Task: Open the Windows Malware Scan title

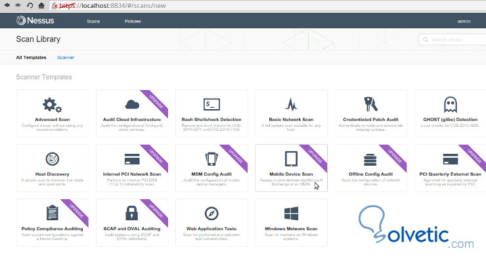Action: point(291,229)
